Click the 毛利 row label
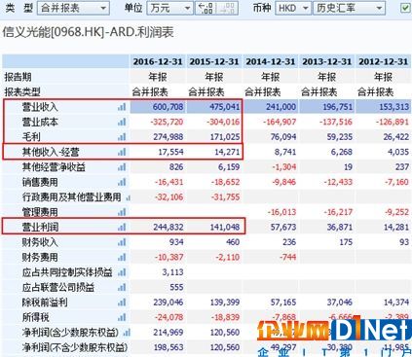The width and height of the screenshot is (412, 357). (x=31, y=137)
